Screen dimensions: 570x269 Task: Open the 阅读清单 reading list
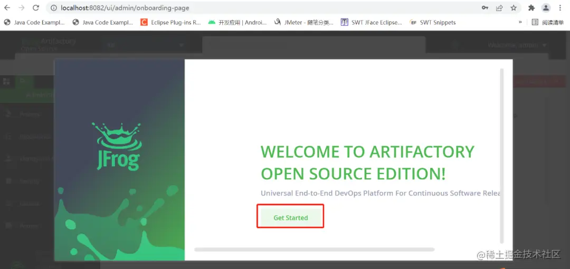click(x=548, y=22)
